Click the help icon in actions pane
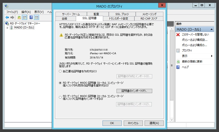 178,67
